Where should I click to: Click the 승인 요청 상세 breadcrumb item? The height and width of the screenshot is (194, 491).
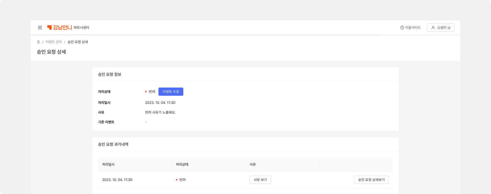[78, 42]
